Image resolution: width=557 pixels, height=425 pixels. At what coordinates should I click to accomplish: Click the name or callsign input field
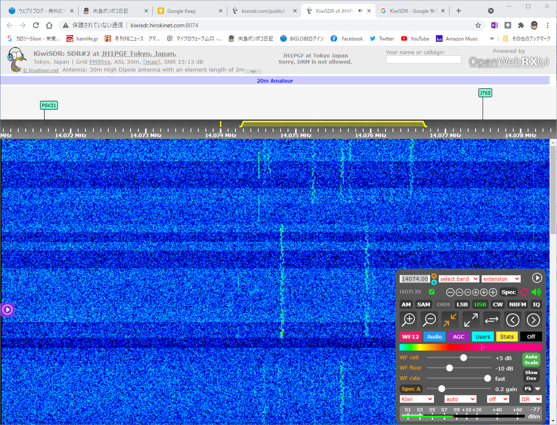(x=423, y=60)
